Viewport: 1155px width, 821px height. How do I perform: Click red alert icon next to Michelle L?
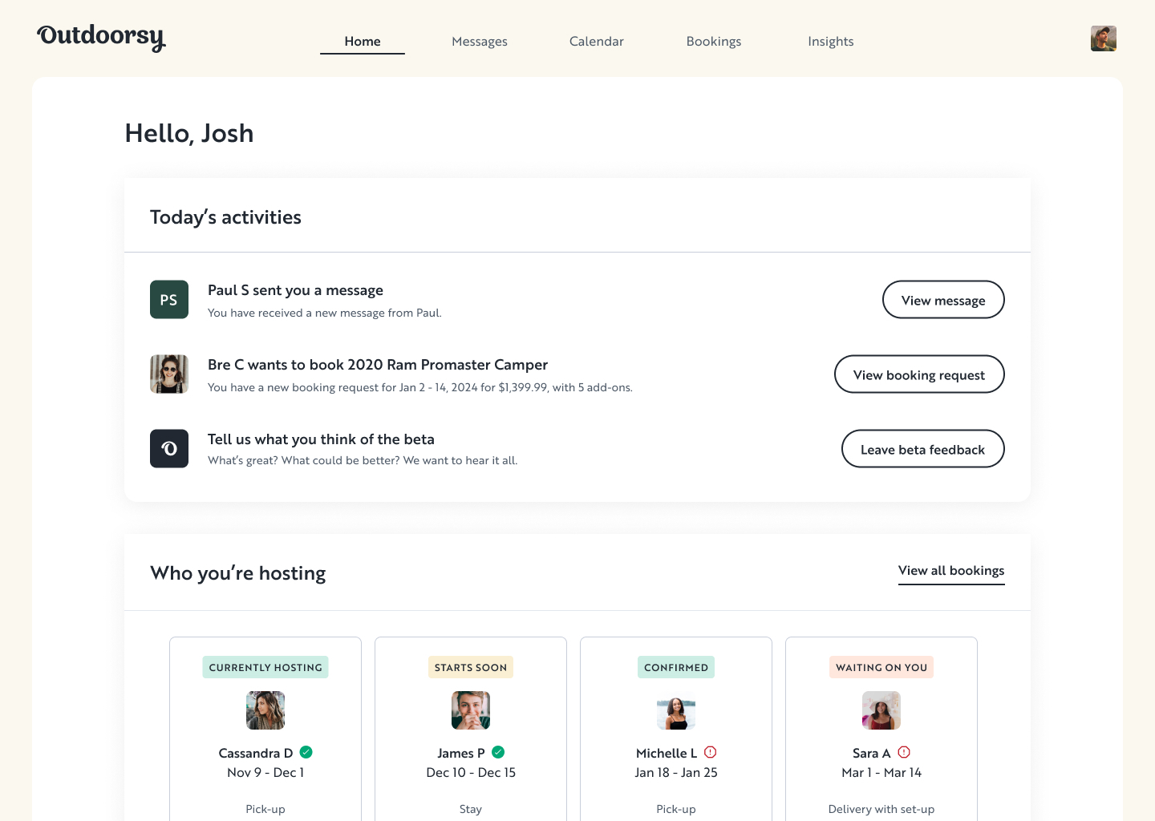coord(710,752)
